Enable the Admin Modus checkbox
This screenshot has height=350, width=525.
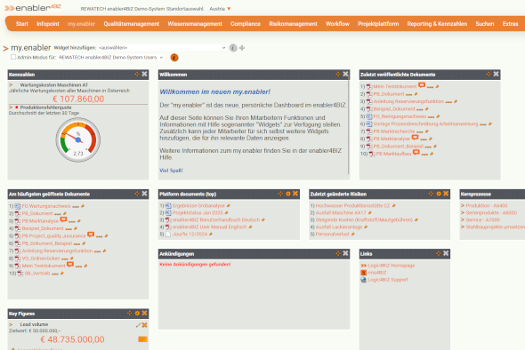(13, 57)
